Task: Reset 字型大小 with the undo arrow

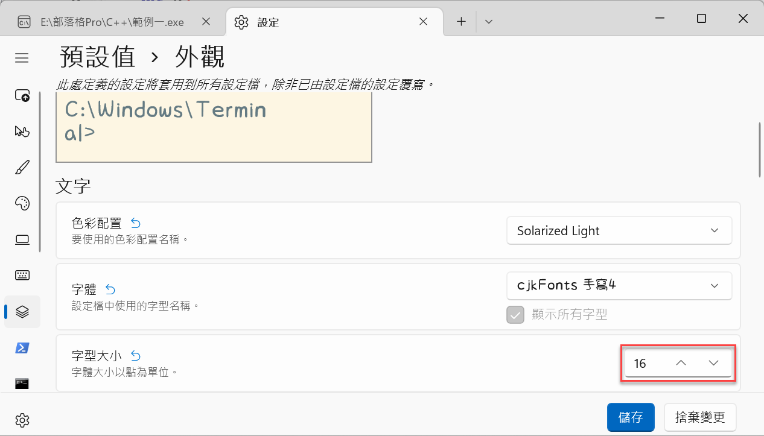Action: click(135, 356)
